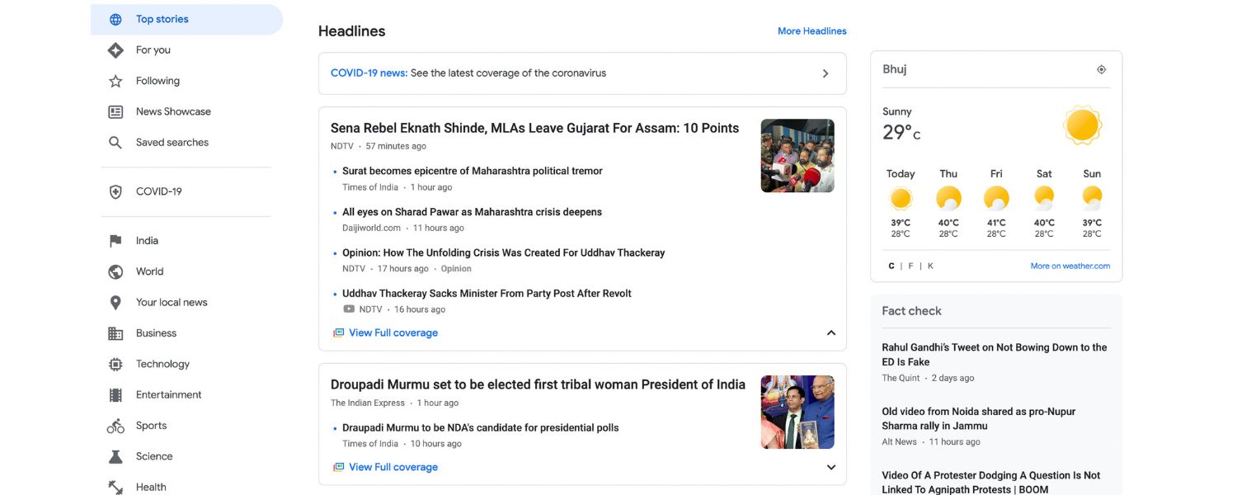Click the Top stories globe icon
This screenshot has height=495, width=1237.
115,20
